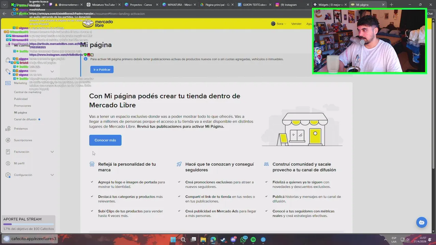Viewport: 436px width, 245px height.
Task: Click the Conocer más button
Action: 105,140
